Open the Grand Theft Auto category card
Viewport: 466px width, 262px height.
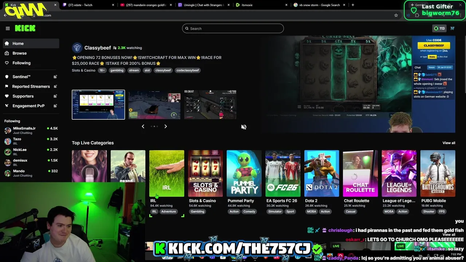click(x=128, y=166)
